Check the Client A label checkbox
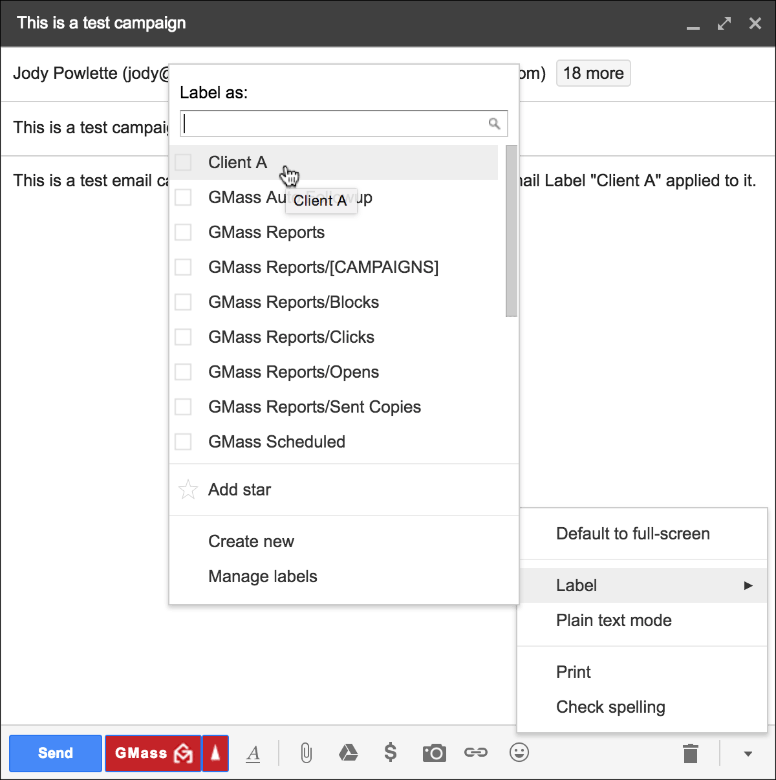The width and height of the screenshot is (776, 780). click(184, 162)
